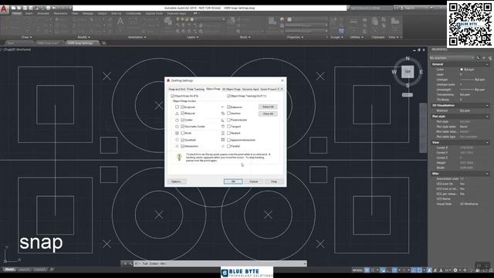Uncheck the Endpoint snap mode
494x278 pixels.
click(x=182, y=107)
